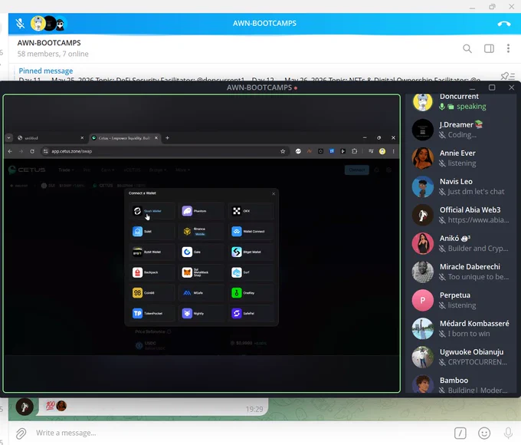This screenshot has width=521, height=445.
Task: Close the Cetus browser tab
Action: (x=156, y=138)
